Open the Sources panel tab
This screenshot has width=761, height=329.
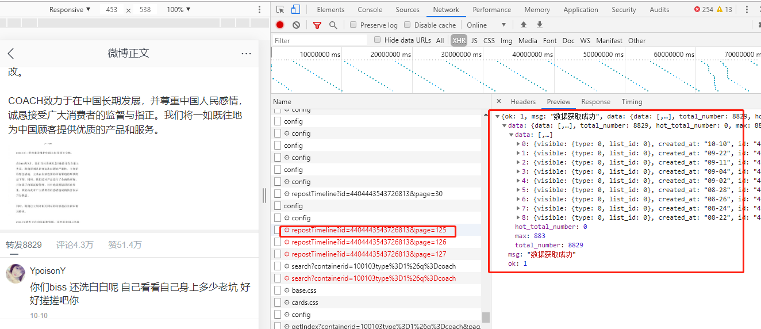408,9
